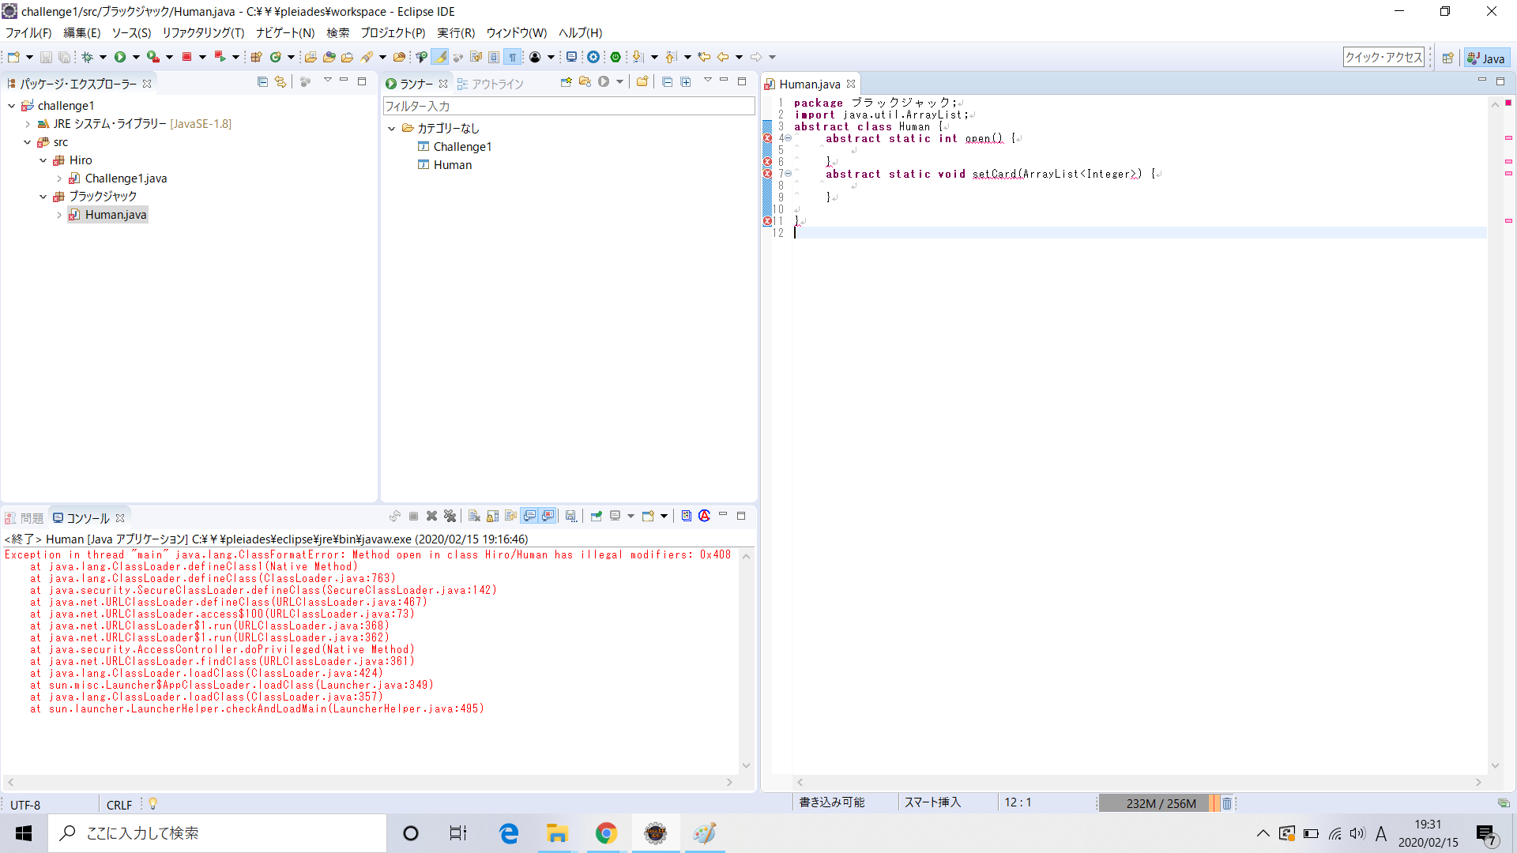
Task: Click the フィルター入力 filter field
Action: pos(568,105)
